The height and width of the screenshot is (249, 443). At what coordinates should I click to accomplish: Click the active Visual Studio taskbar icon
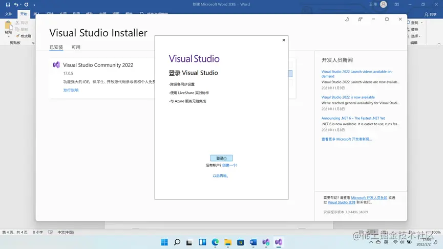click(x=279, y=242)
